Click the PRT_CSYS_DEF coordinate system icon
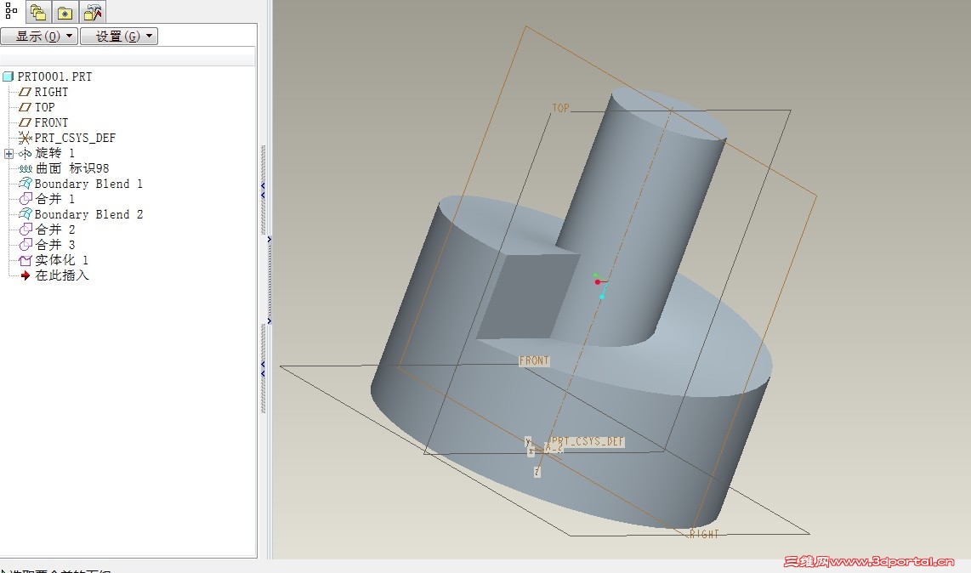 tap(25, 138)
